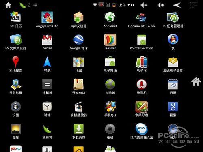Image resolution: width=203 pixels, height=152 pixels.
Task: Open the 相机 camera app
Action: point(110,129)
